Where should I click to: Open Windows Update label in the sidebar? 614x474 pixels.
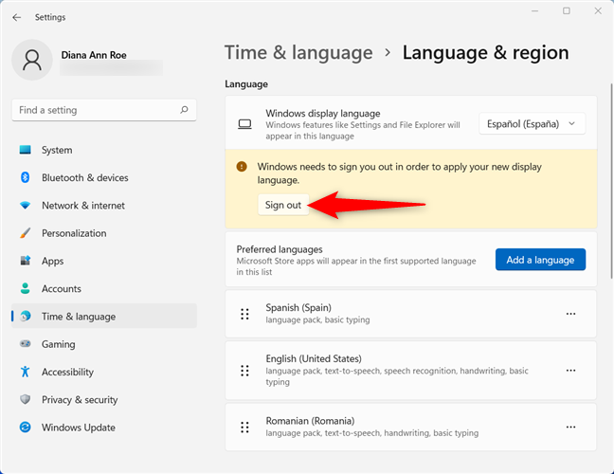(x=79, y=427)
